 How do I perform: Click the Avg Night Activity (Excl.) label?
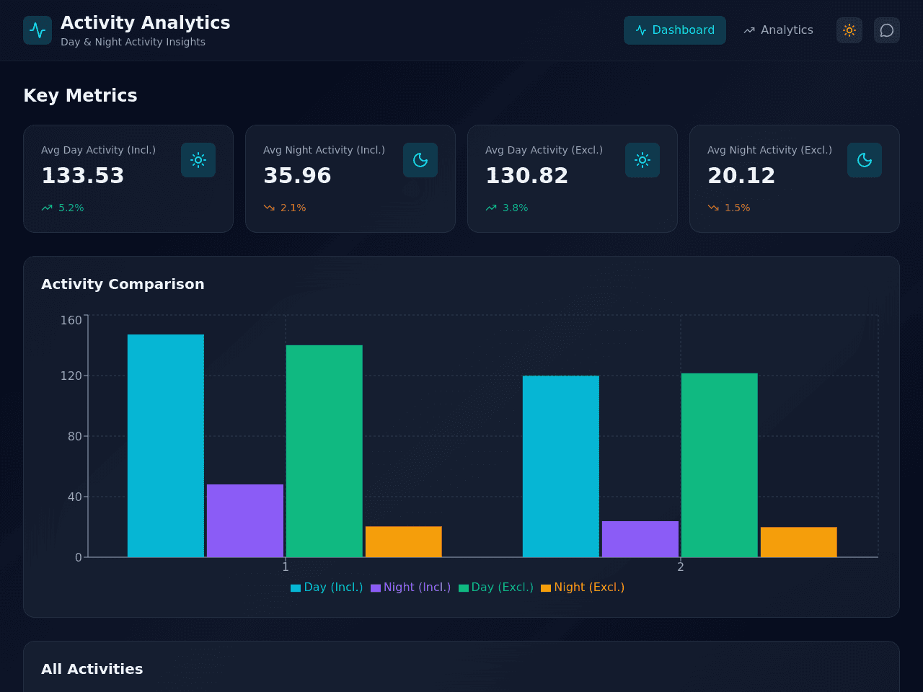[769, 150]
